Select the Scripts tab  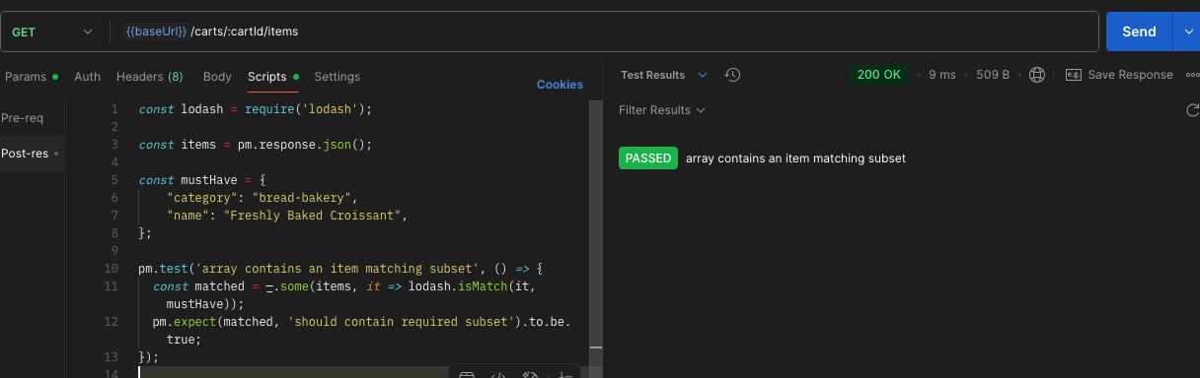click(x=272, y=77)
